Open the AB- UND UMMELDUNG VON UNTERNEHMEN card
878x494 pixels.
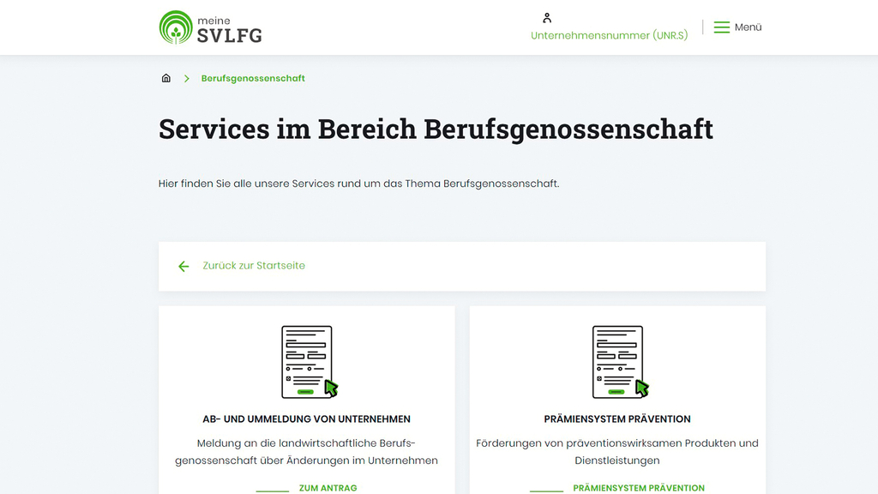pos(306,419)
